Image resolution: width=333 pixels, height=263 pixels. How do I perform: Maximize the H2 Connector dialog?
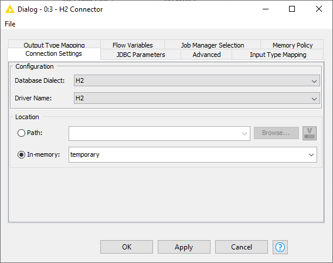click(x=292, y=9)
